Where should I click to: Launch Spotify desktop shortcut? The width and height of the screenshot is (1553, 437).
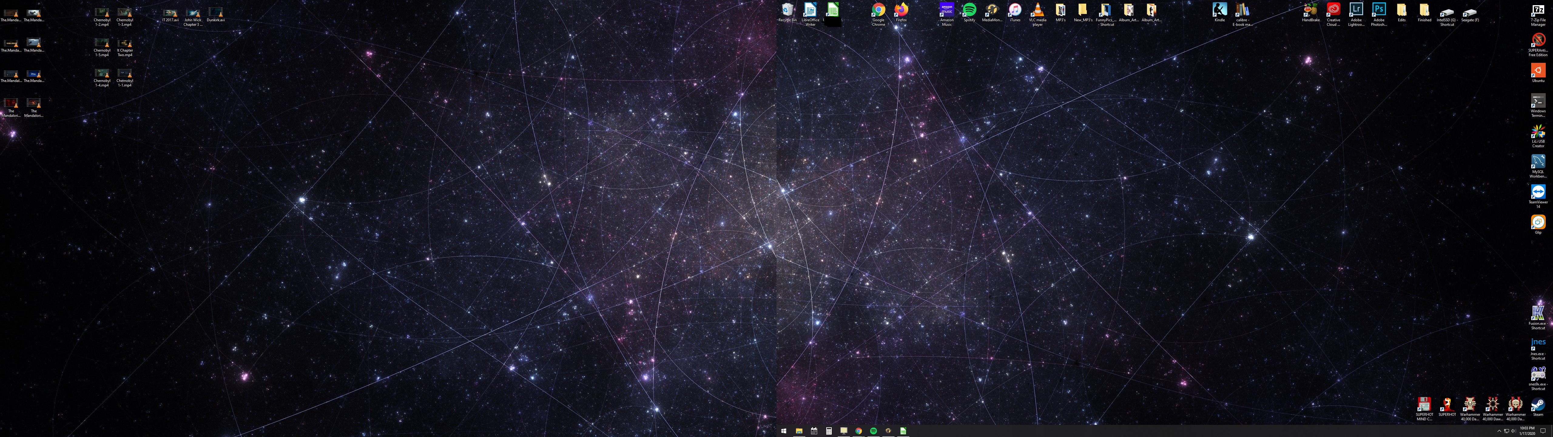pyautogui.click(x=969, y=13)
